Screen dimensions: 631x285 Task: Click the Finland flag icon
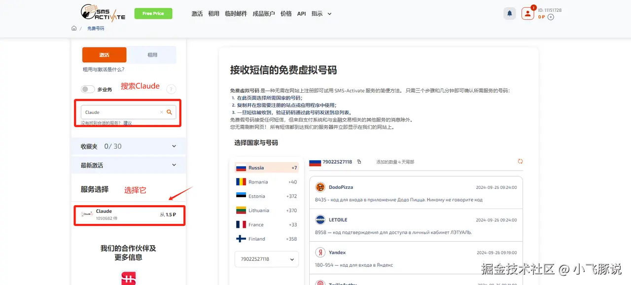tap(241, 239)
